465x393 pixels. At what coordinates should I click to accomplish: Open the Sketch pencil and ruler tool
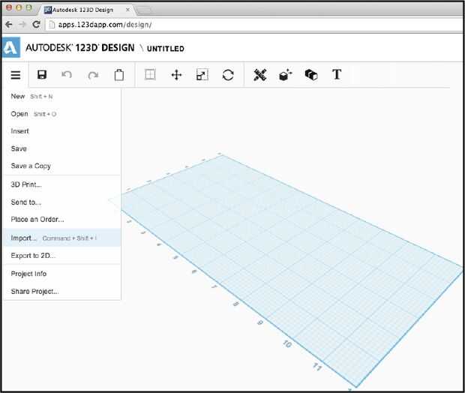[260, 75]
